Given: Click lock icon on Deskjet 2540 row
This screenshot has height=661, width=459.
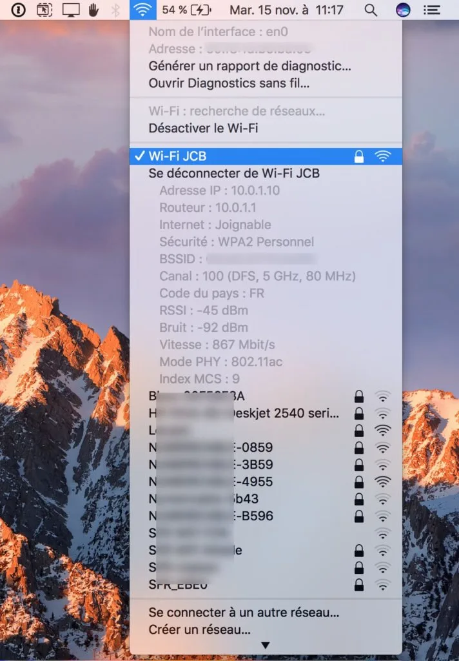Looking at the screenshot, I should click(x=359, y=414).
